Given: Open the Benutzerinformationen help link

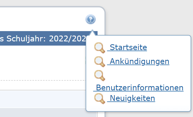Looking at the screenshot, I should pyautogui.click(x=138, y=88).
